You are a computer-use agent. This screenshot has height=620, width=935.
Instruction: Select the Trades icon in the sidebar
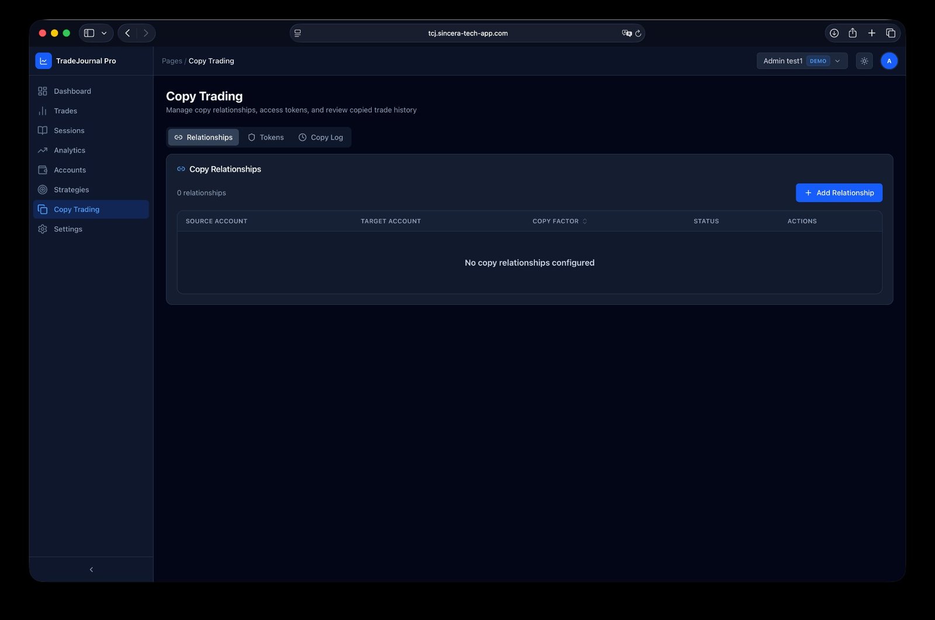42,111
